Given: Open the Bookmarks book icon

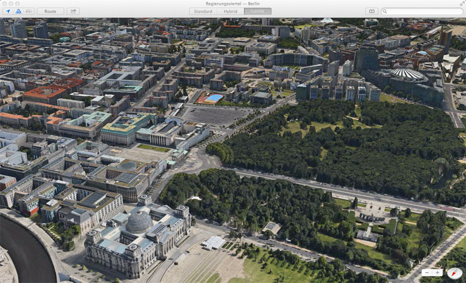Looking at the screenshot, I should (x=371, y=11).
